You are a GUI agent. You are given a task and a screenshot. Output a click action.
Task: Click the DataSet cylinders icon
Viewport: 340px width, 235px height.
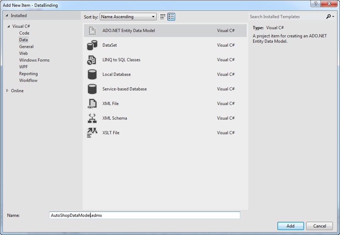pyautogui.click(x=92, y=45)
